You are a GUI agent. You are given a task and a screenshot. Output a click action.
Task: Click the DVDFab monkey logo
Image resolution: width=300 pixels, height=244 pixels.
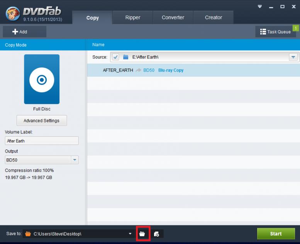(12, 14)
